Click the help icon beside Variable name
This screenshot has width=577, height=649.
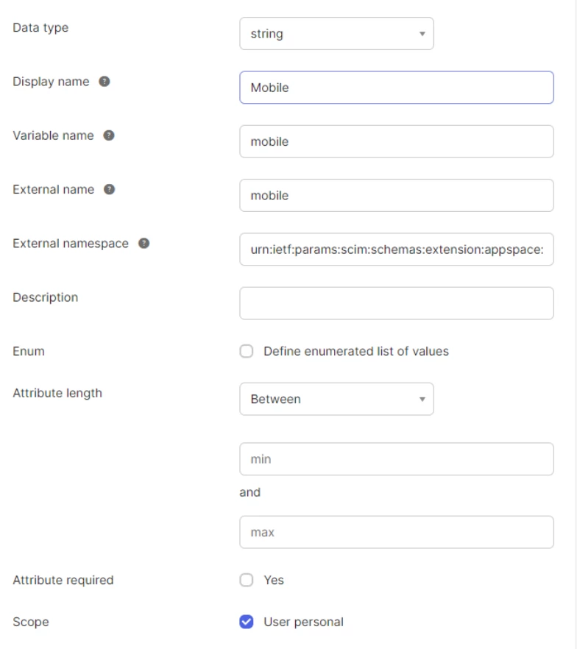(109, 135)
